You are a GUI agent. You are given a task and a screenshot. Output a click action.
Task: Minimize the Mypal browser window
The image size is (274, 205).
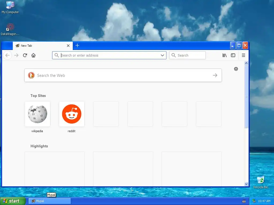[233, 45]
